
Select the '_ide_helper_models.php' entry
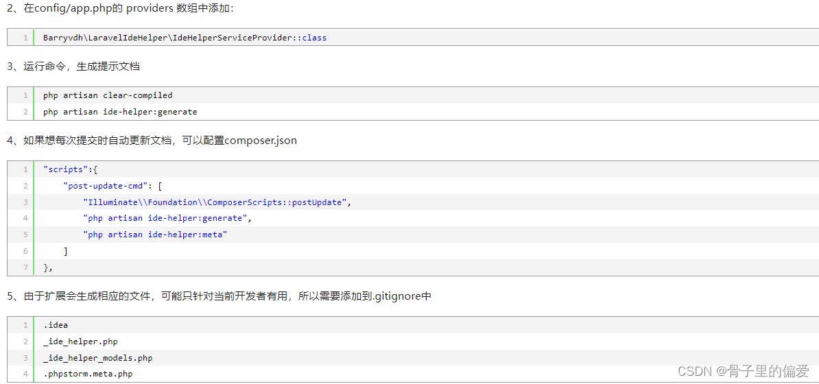point(97,358)
